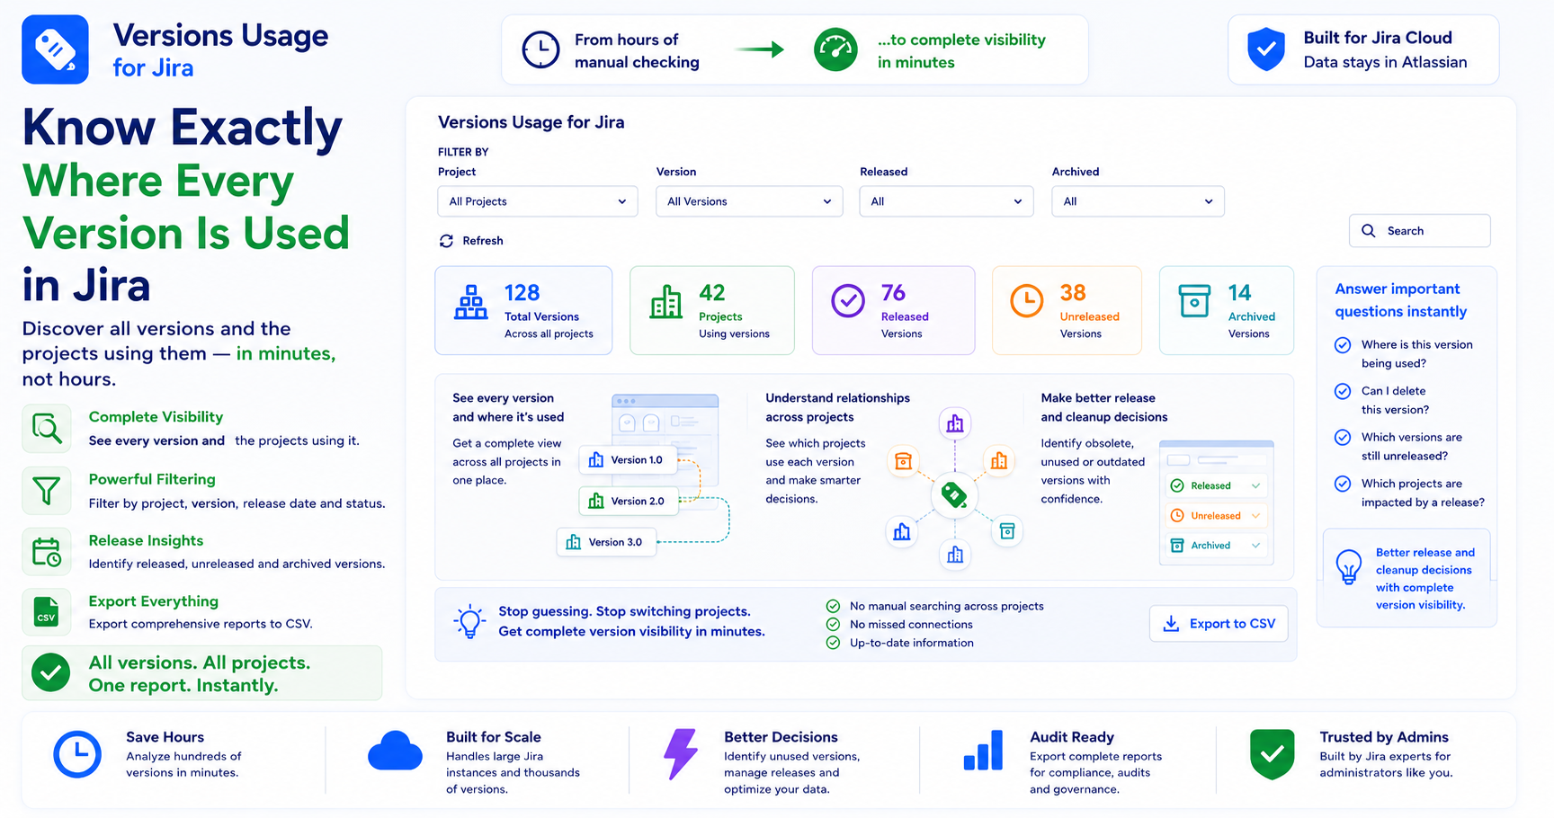1554x818 pixels.
Task: Click the Unreleased orange clock icon
Action: coord(1026,301)
